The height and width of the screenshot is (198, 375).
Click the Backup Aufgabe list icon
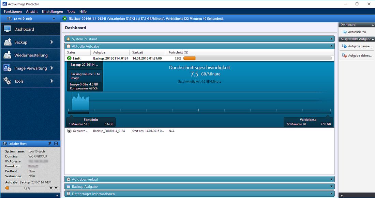click(x=69, y=186)
